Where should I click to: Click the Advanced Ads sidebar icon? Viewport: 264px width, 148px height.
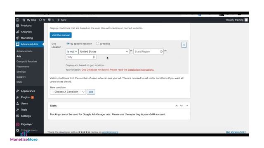18,44
